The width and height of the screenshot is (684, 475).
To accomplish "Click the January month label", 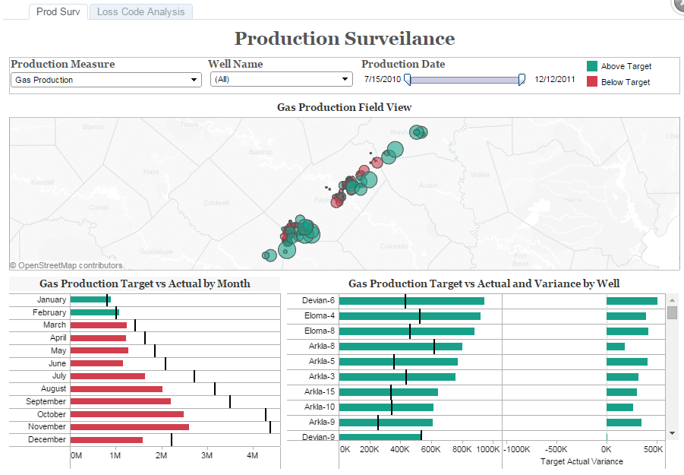I will point(51,299).
